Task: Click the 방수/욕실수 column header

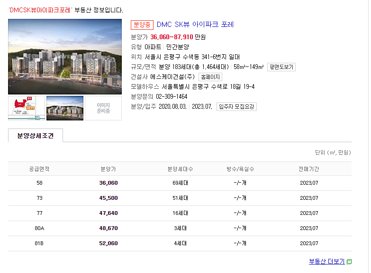Action: [240, 169]
